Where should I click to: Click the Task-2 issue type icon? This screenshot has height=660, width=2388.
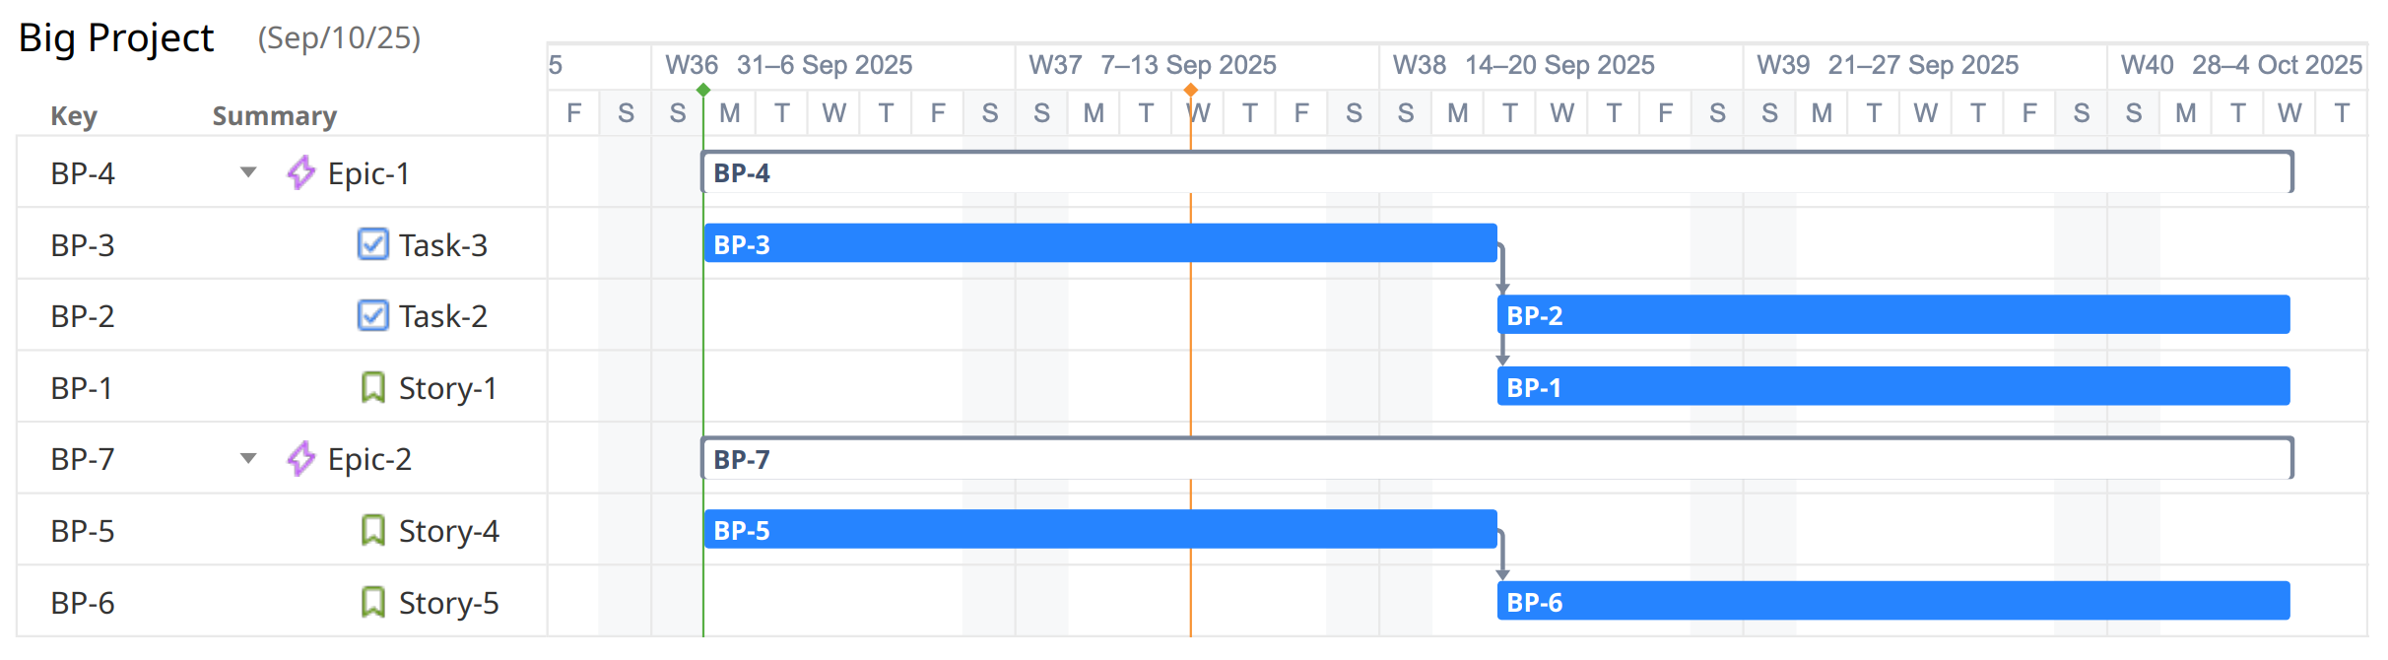pos(371,315)
